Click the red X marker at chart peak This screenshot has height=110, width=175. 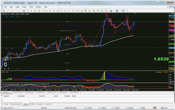click(x=107, y=15)
